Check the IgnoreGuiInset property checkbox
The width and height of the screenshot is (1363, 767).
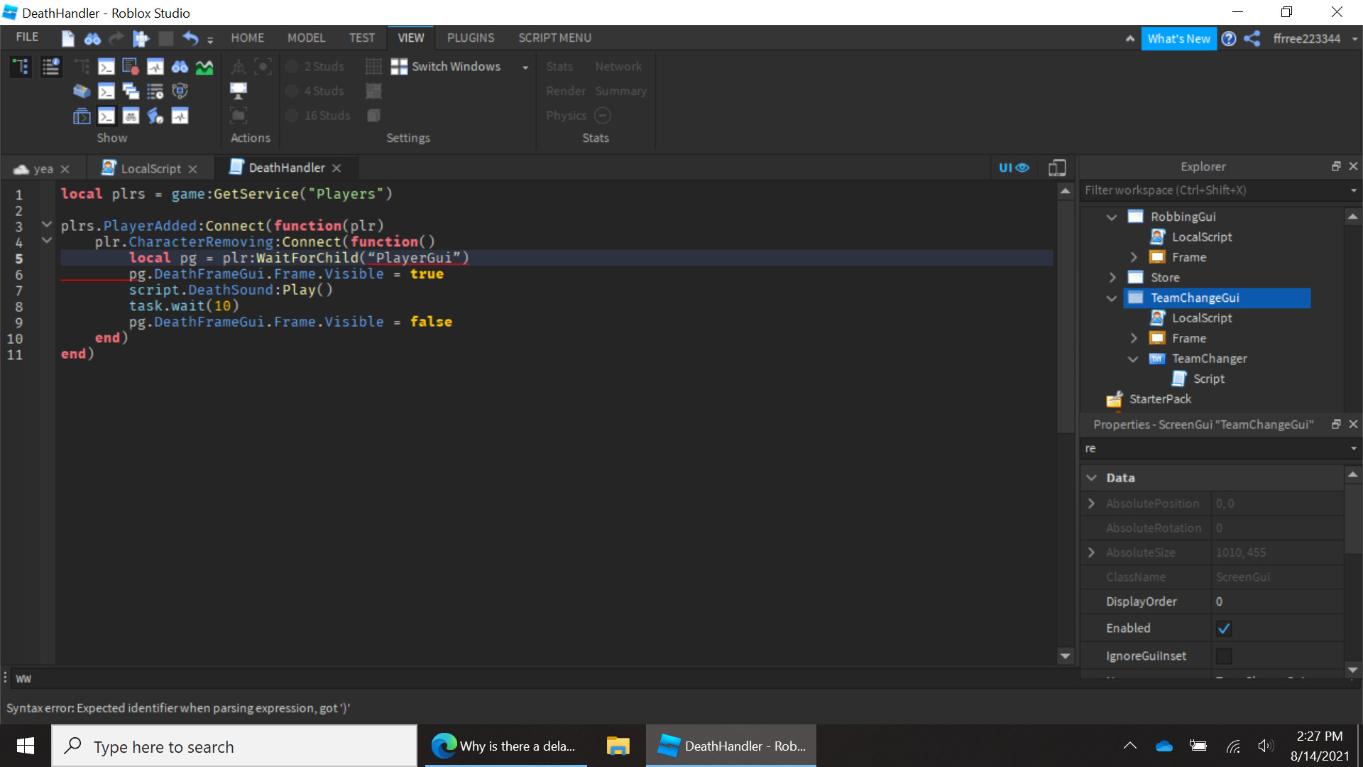[x=1224, y=656]
